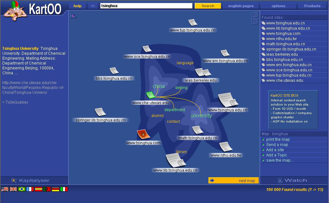Click the 'alumni' topic on the map
The image size is (329, 203).
tap(157, 116)
